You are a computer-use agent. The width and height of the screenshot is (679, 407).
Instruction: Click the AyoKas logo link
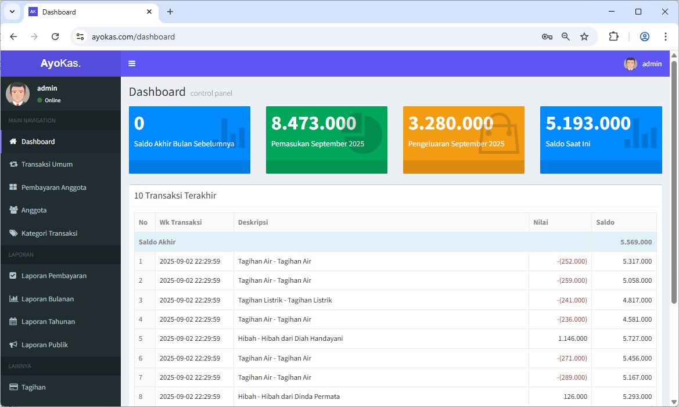click(60, 63)
